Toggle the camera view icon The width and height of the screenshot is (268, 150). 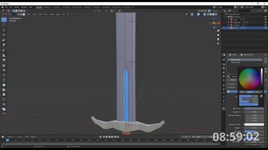(218, 39)
